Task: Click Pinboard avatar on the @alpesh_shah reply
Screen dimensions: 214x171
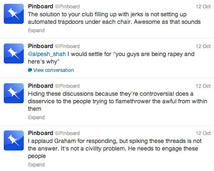Action: (14, 54)
